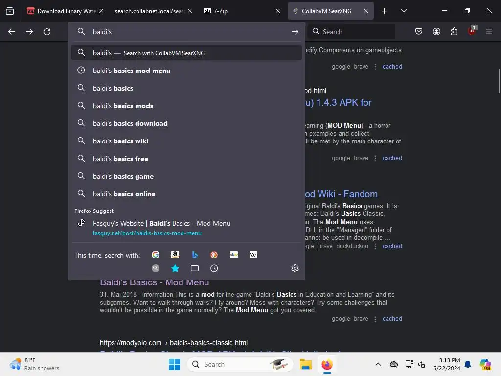501x376 pixels.
Task: Search this time with Wikipedia
Action: point(253,255)
